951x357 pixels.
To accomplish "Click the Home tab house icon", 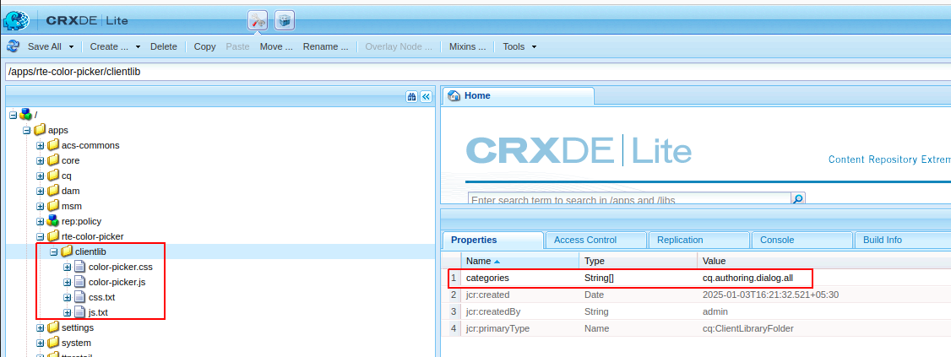I will coord(454,95).
